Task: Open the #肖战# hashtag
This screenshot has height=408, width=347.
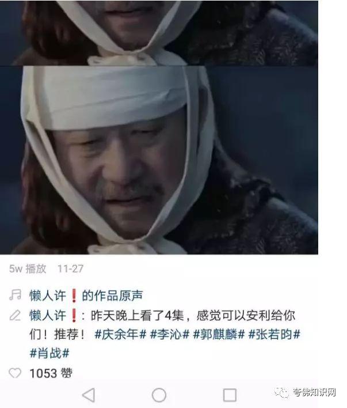Action: coord(49,353)
